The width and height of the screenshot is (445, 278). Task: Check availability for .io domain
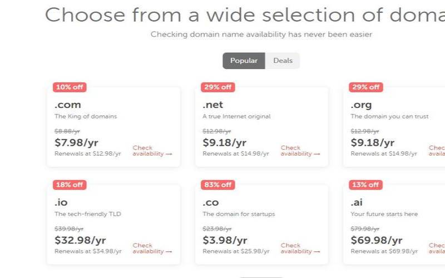tap(152, 248)
